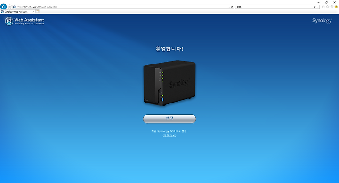Minimize the browser window

click(318, 2)
